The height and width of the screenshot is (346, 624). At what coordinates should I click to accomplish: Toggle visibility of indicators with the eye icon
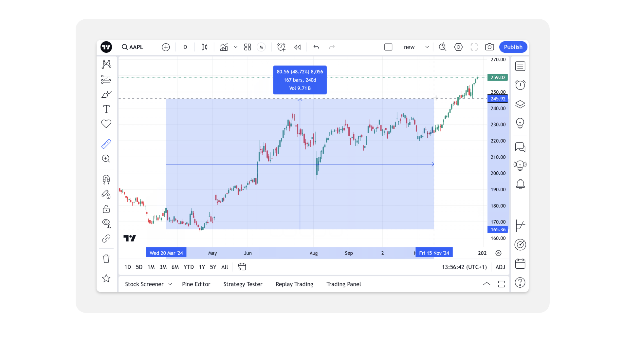pyautogui.click(x=106, y=223)
